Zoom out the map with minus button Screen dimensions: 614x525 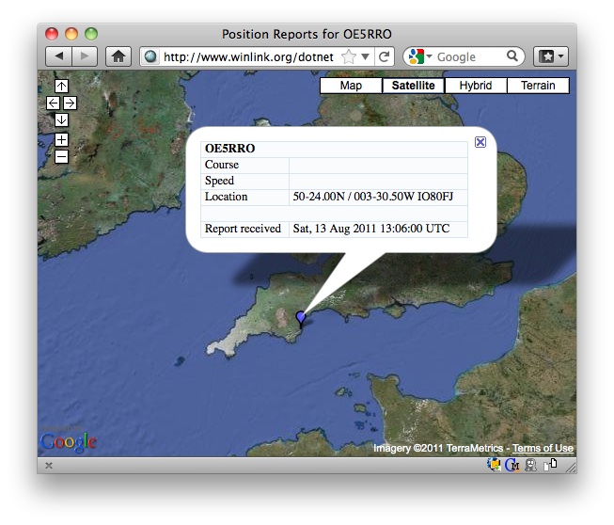click(61, 157)
